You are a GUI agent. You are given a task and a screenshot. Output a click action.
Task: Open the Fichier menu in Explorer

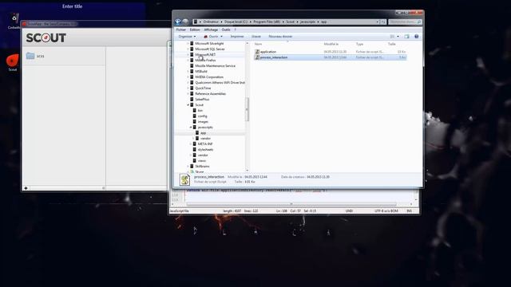[181, 29]
